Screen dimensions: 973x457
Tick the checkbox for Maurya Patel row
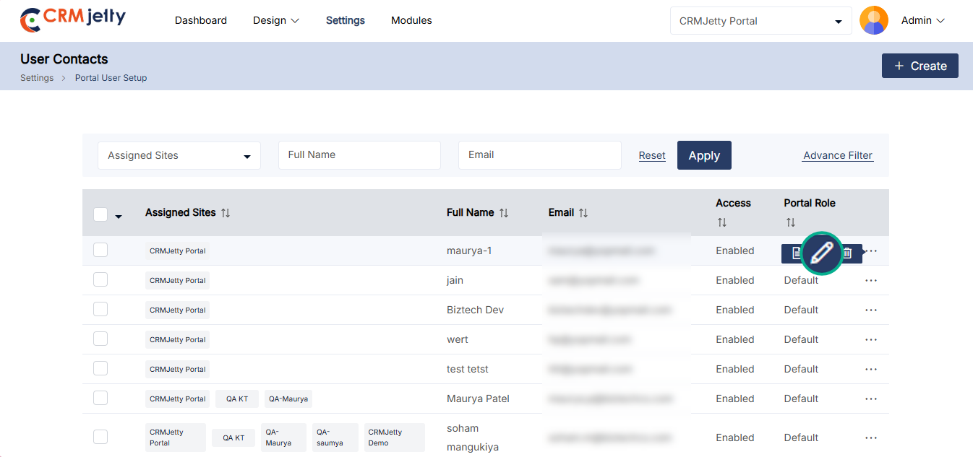coord(100,399)
